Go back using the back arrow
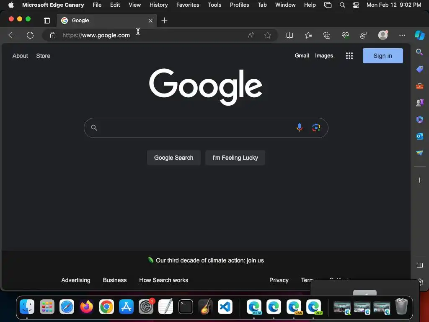The height and width of the screenshot is (322, 429). tap(12, 35)
